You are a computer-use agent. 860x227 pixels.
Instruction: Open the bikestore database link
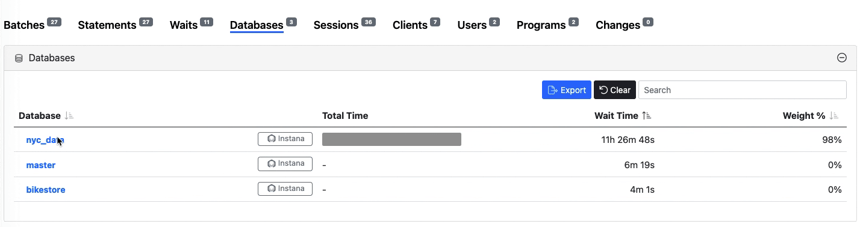coord(46,190)
